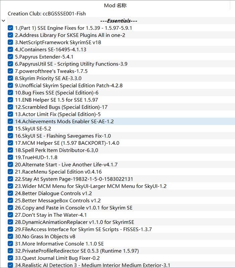Select "19.TrueHUD-1.1.8" mod name
The image size is (235, 268).
[36, 157]
